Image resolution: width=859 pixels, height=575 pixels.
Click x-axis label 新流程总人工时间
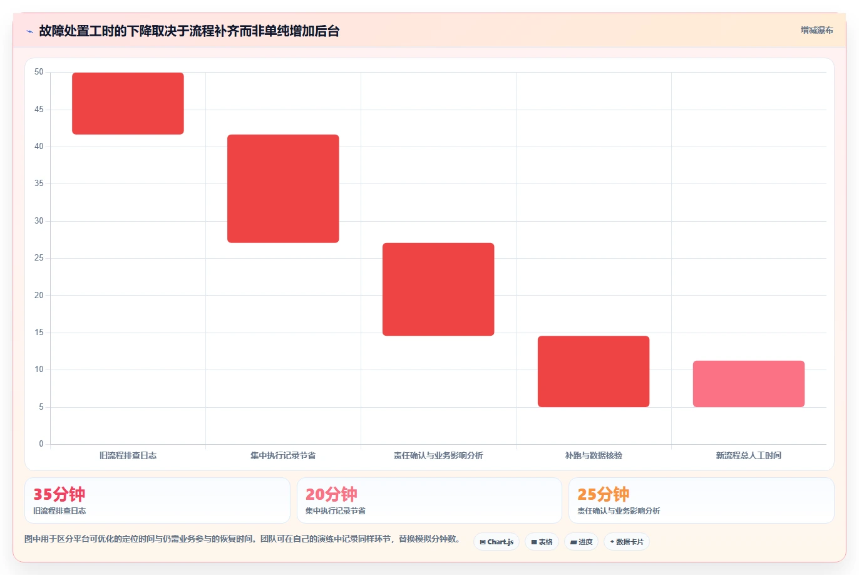click(x=749, y=455)
